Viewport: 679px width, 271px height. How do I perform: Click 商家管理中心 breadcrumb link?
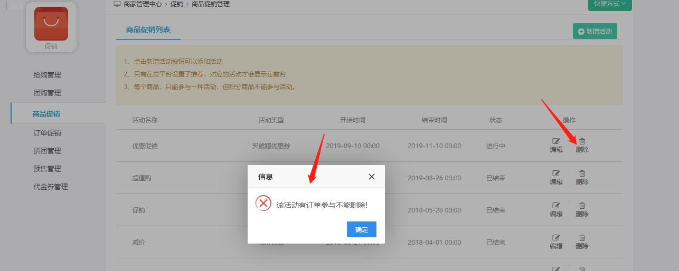click(x=143, y=4)
